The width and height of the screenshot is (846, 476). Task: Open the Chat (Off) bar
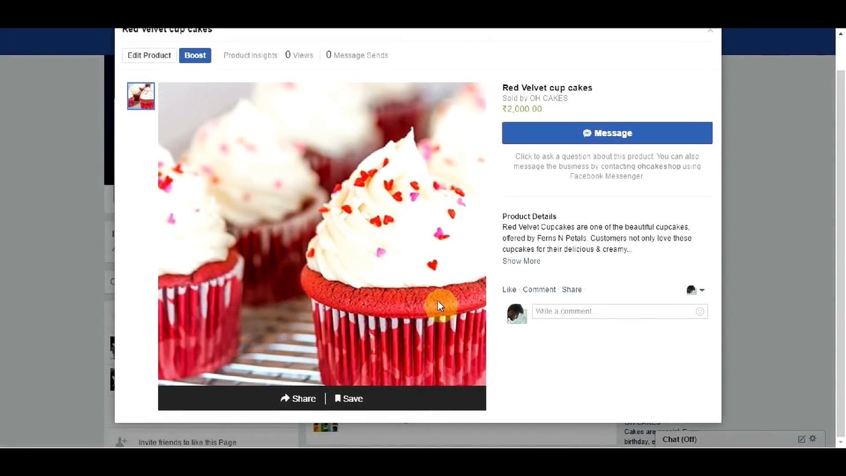click(679, 440)
